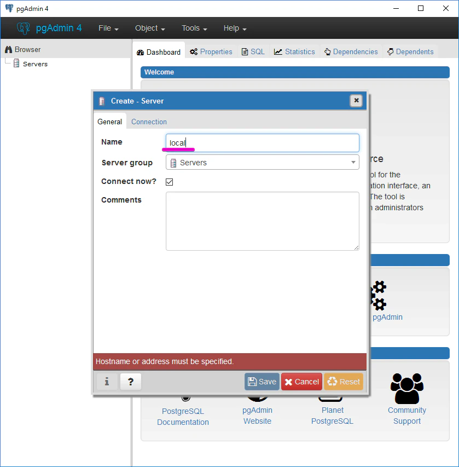Image resolution: width=459 pixels, height=467 pixels.
Task: Click the Welcome panel header
Action: coord(295,72)
